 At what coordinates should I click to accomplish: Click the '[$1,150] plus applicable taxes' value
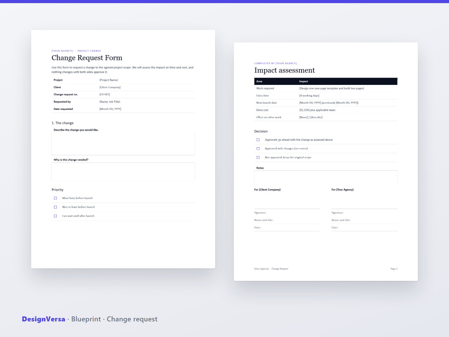(317, 110)
